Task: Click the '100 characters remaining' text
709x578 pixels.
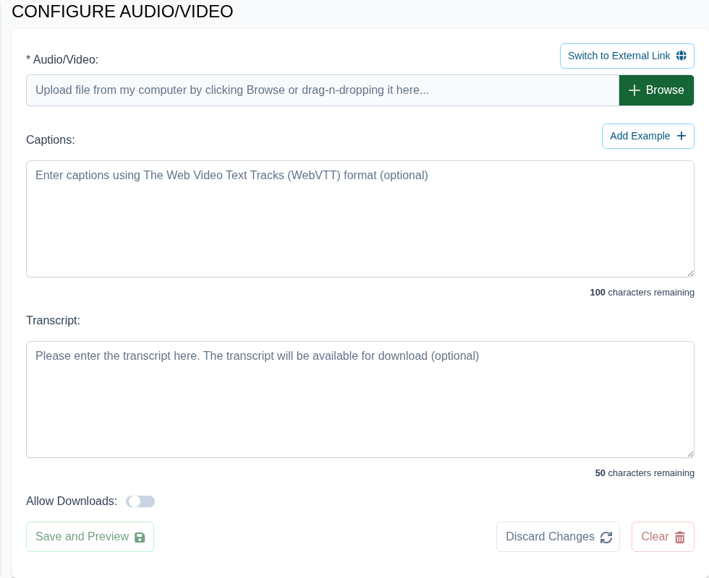Action: pos(642,293)
